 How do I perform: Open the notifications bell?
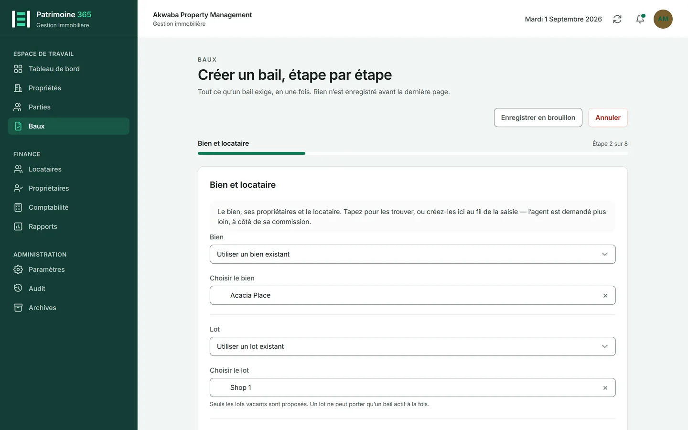click(x=640, y=19)
